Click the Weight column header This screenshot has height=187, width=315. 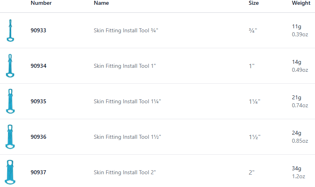[x=301, y=3]
